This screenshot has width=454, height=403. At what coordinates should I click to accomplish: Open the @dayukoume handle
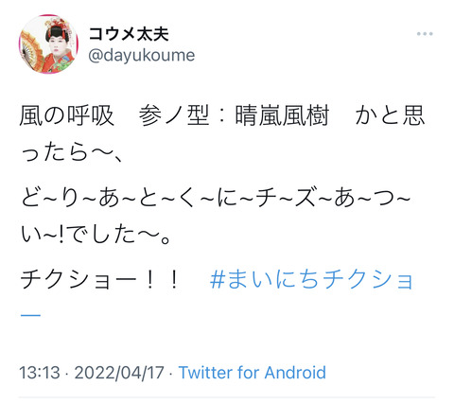[141, 56]
